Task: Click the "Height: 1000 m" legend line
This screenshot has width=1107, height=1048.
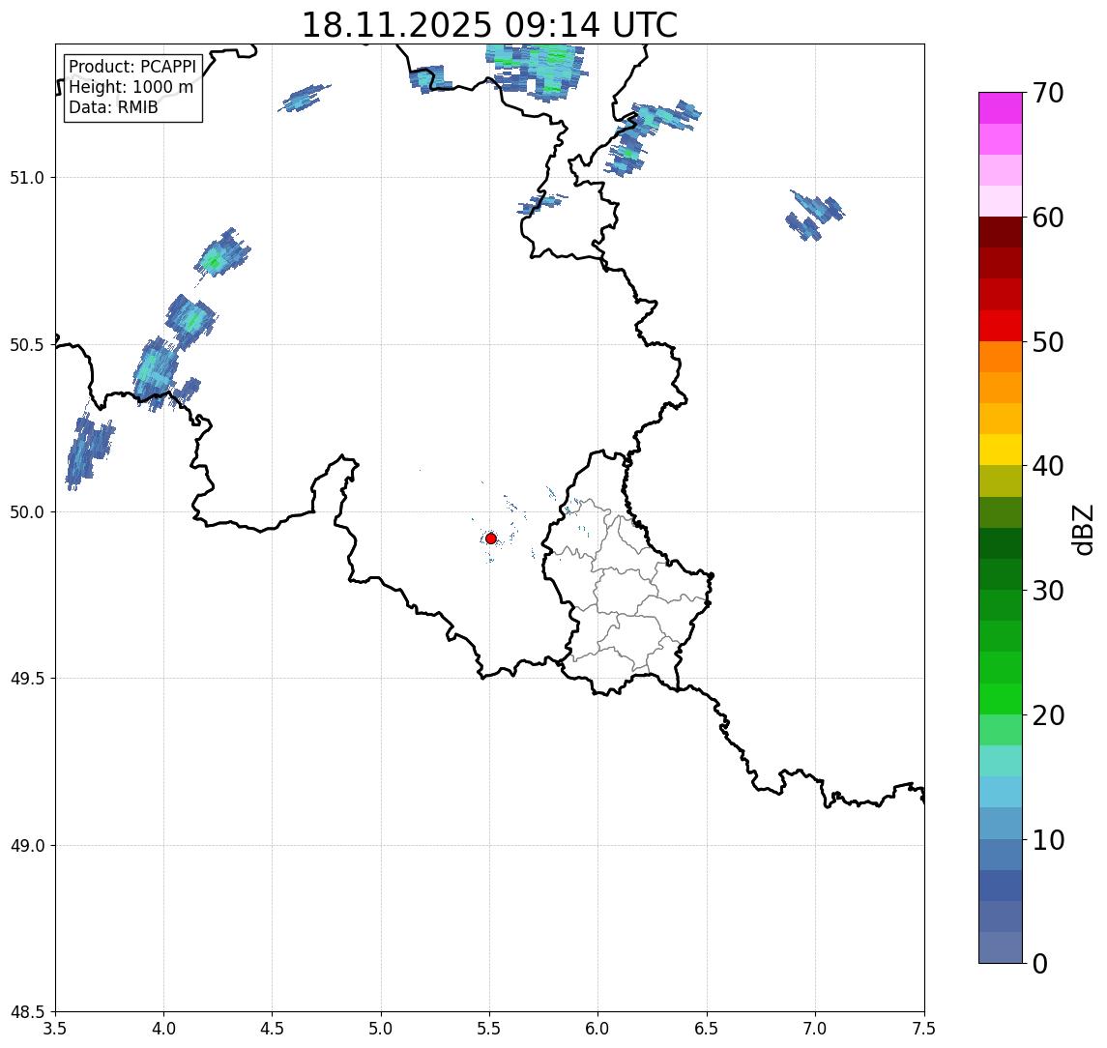Action: pyautogui.click(x=131, y=87)
